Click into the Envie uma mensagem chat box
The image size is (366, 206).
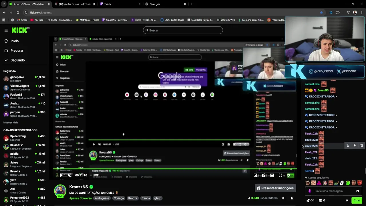(333, 191)
